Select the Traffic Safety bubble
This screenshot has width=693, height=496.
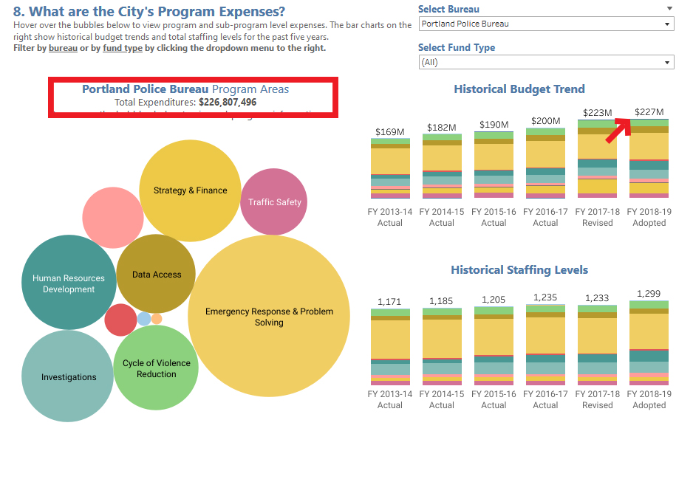click(273, 201)
